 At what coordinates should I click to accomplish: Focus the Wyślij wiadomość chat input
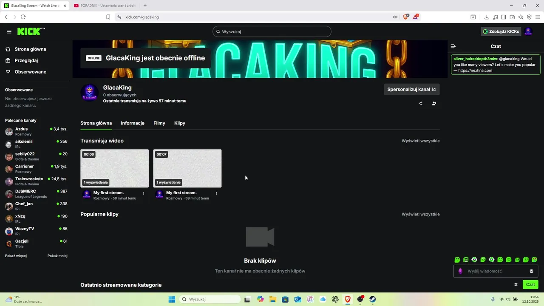point(496,271)
